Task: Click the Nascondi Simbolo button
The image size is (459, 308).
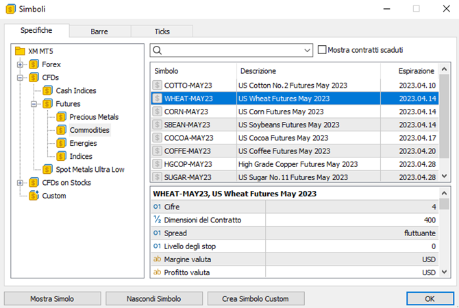Action: [154, 298]
